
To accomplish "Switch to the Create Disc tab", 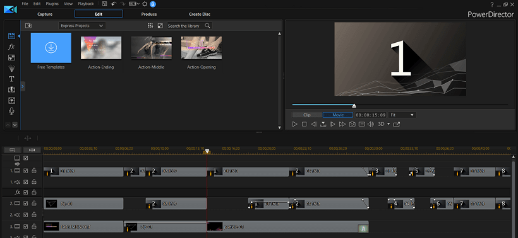I will [x=200, y=14].
